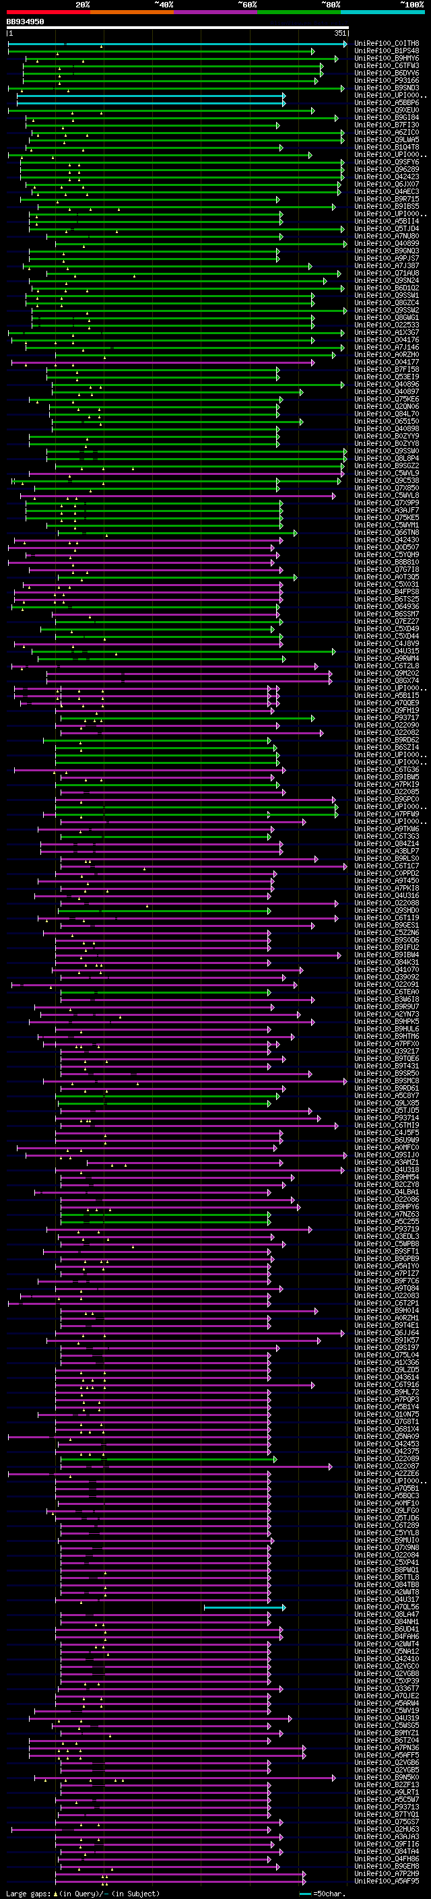Image resolution: width=431 pixels, height=1899 pixels.
Task: Select hit label UniRef100_Q9C538
Action: [x=387, y=481]
